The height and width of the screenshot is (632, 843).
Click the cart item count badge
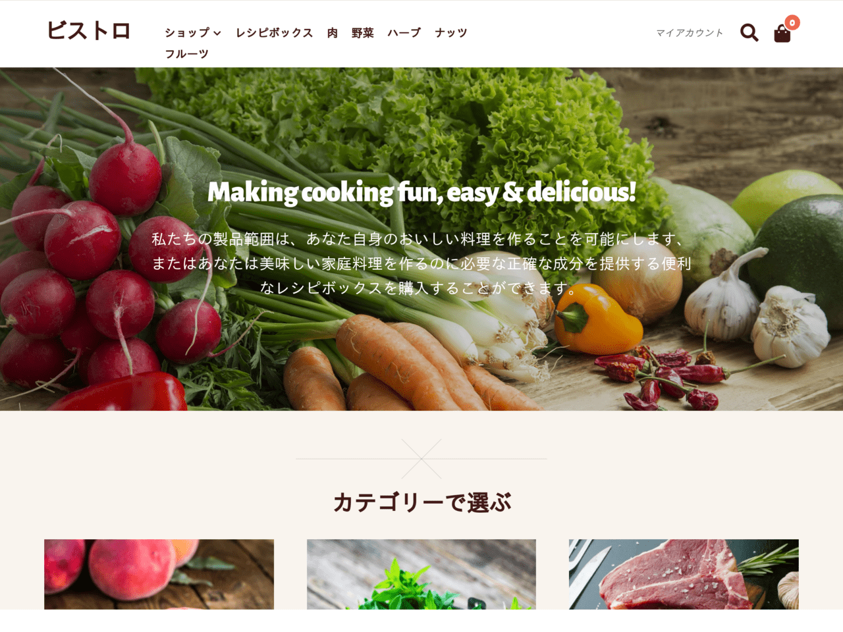tap(792, 22)
